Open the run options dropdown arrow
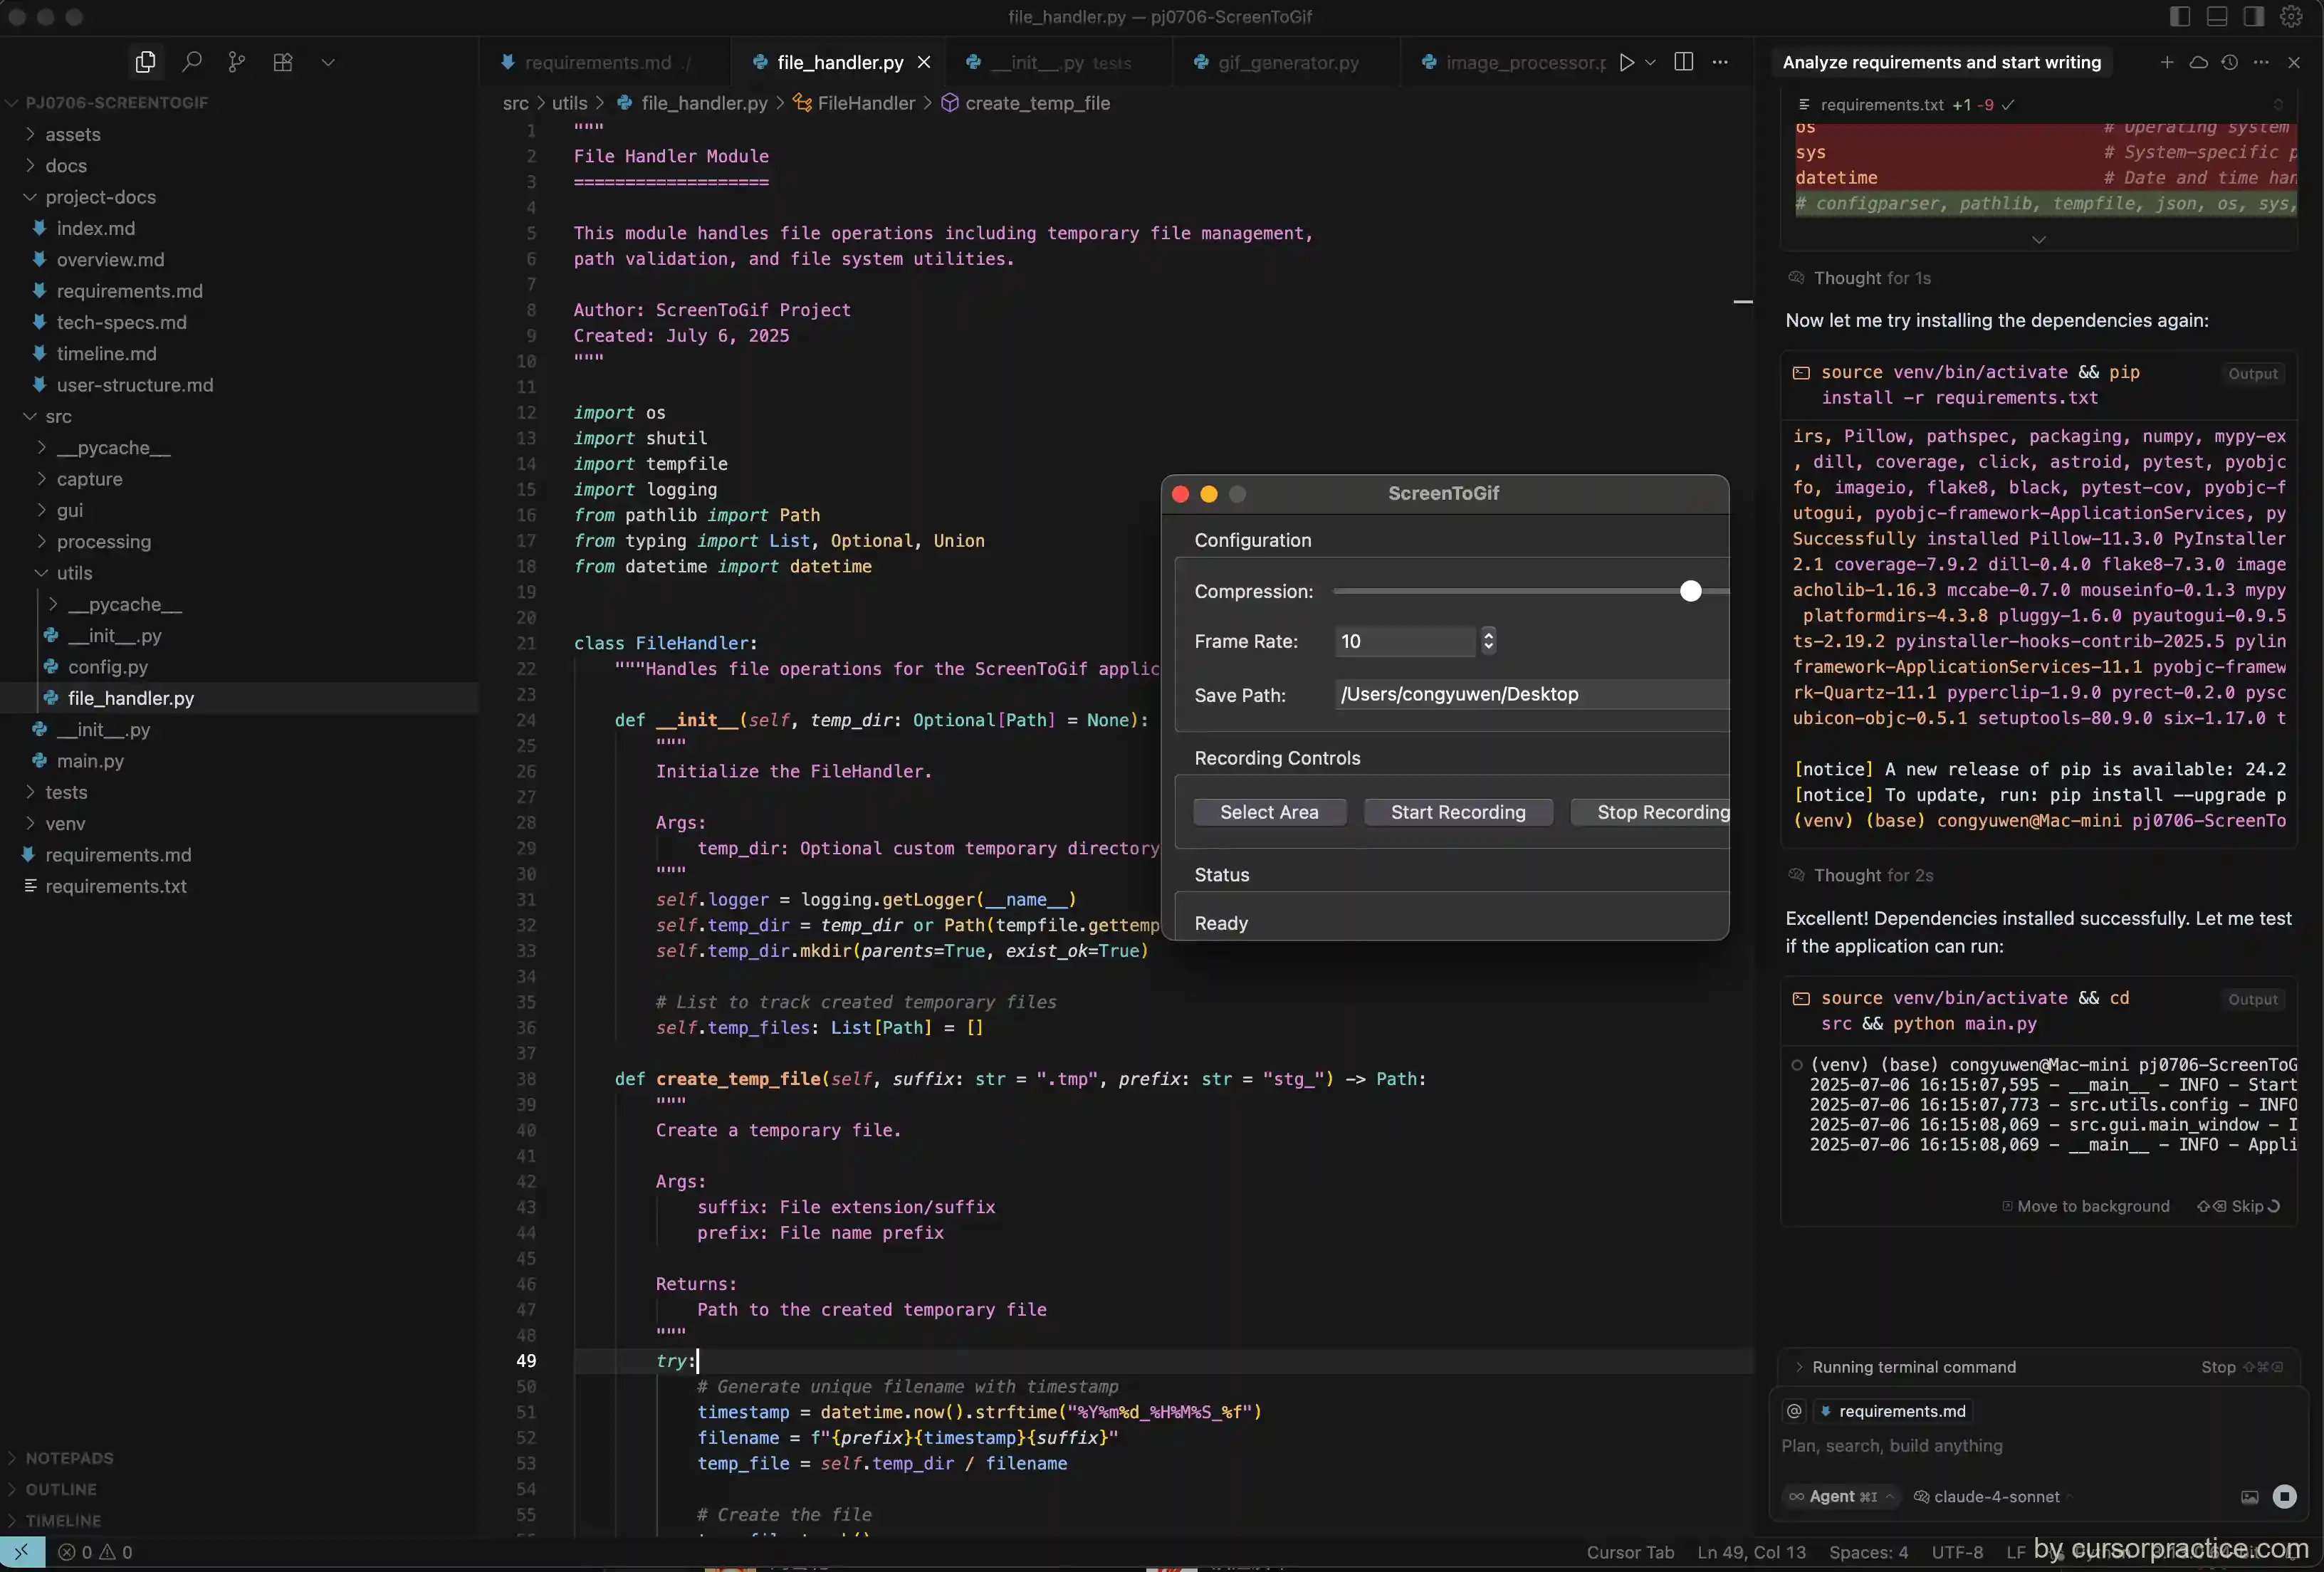Screen dimensions: 2324x1572 [1650, 62]
